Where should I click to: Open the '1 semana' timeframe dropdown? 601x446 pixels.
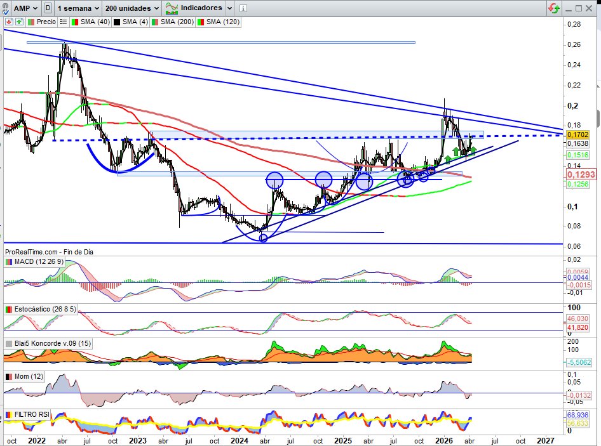coord(78,8)
